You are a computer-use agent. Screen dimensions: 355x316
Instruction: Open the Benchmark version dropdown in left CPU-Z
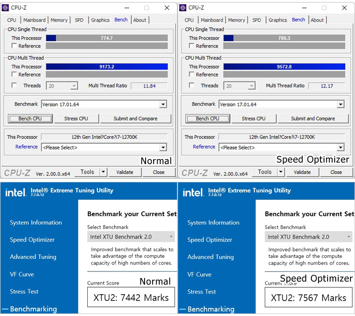163,104
